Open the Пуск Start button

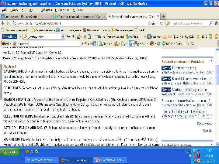click(x=10, y=152)
